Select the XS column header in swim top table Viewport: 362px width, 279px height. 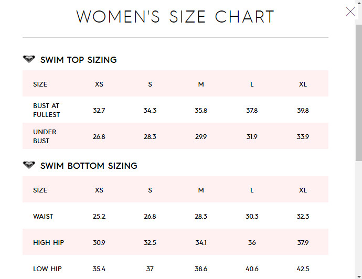[99, 84]
